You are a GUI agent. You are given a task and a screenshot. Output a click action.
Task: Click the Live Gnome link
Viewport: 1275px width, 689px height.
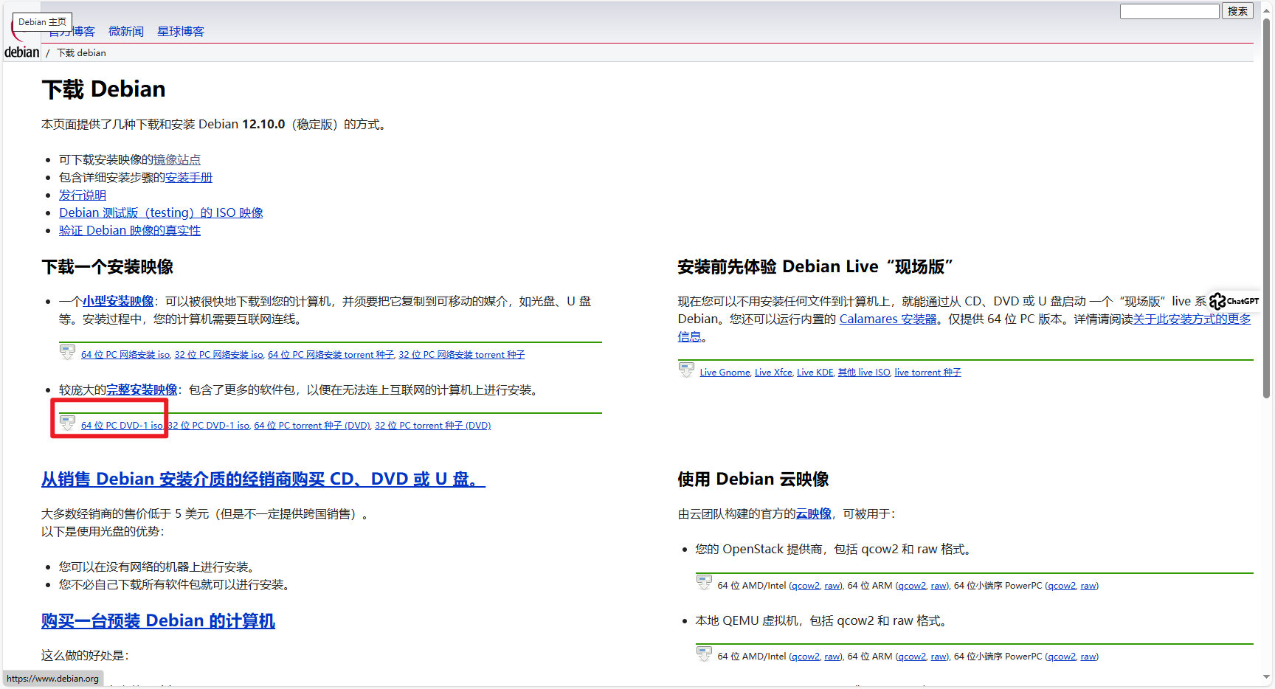click(x=725, y=373)
